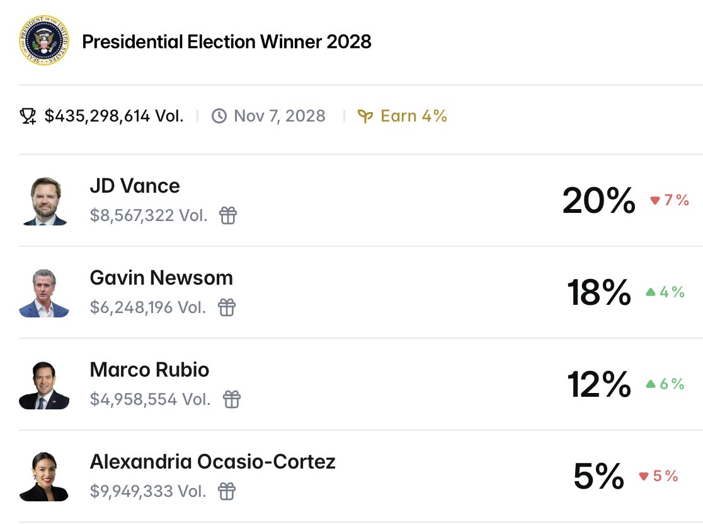703x524 pixels.
Task: Click the Presidential Election Winner 2028 title
Action: 227,42
